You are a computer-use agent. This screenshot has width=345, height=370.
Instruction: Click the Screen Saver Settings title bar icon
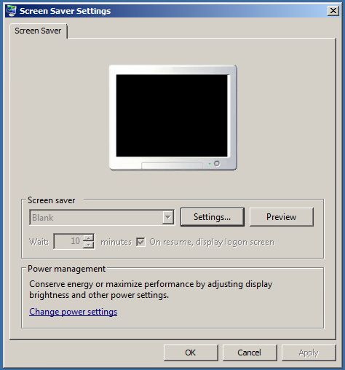click(x=11, y=11)
